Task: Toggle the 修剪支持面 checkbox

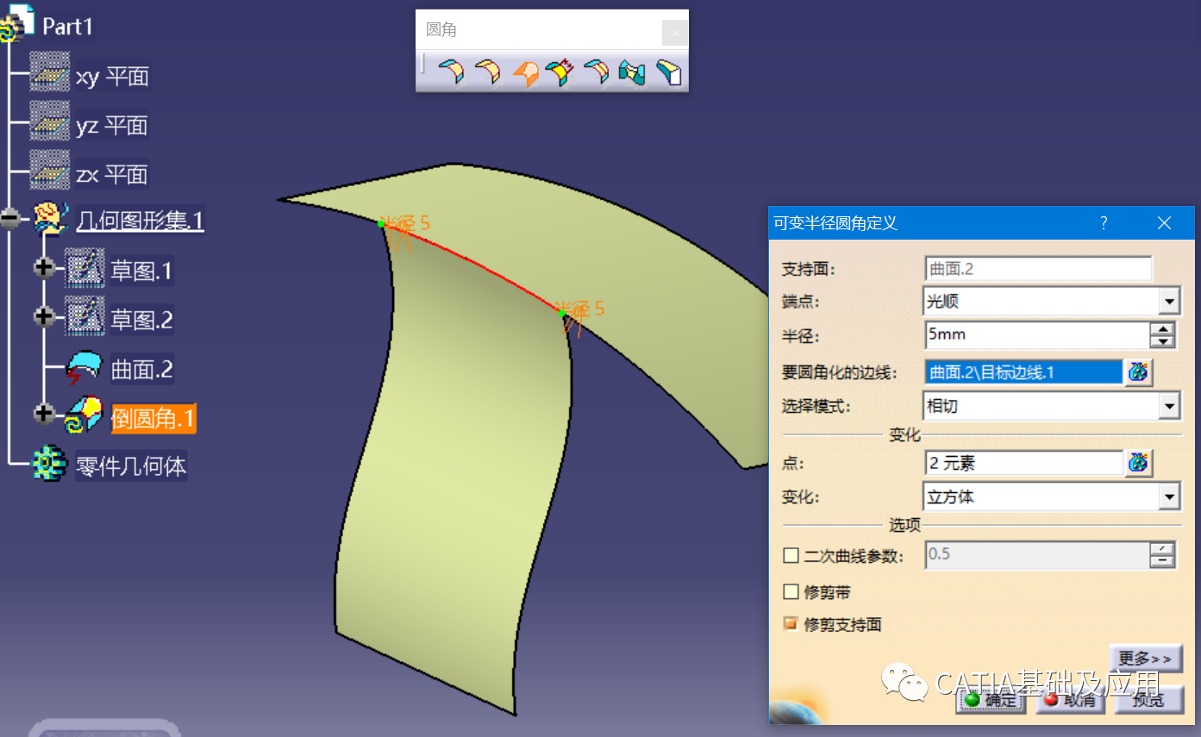Action: coord(791,624)
